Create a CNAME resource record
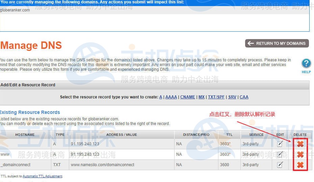This screenshot has height=182, width=314. coord(188,97)
